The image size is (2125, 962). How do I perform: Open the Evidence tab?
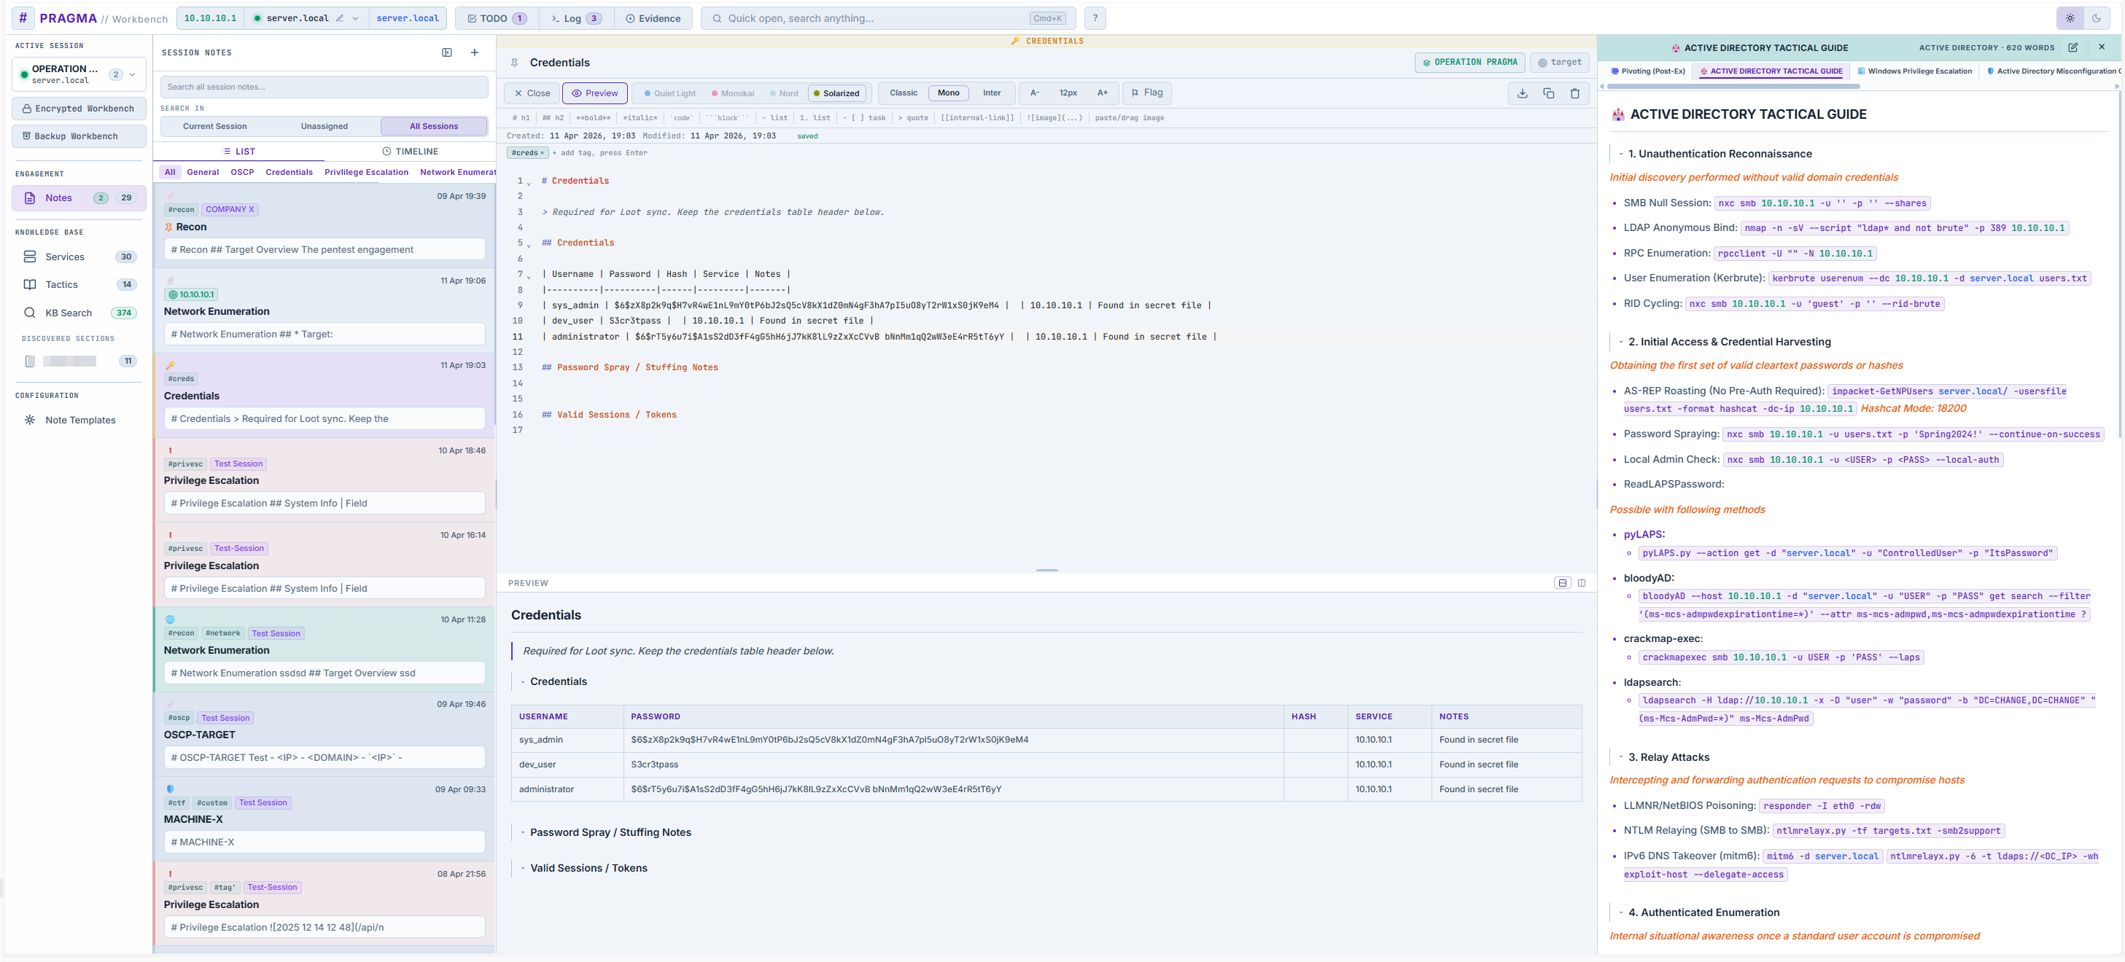click(653, 18)
